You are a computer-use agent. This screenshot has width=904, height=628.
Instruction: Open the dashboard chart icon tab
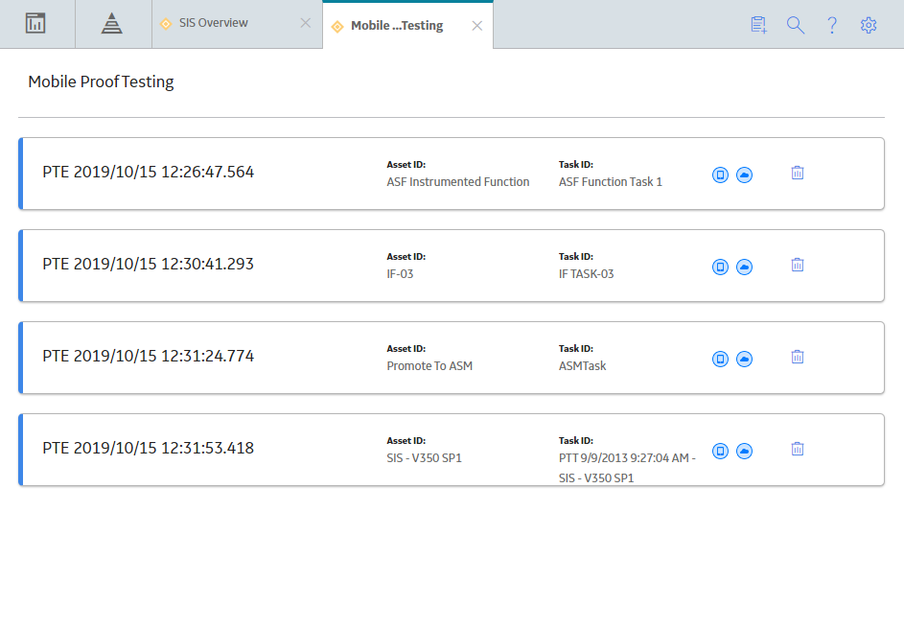coord(35,24)
